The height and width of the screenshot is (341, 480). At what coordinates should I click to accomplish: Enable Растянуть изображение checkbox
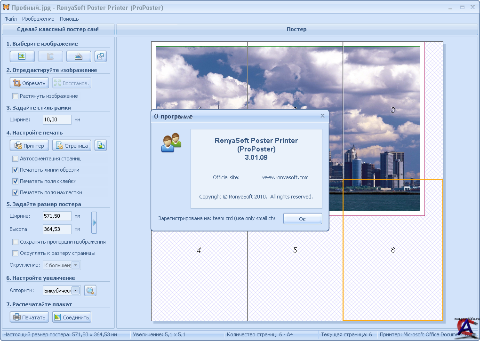click(x=16, y=96)
